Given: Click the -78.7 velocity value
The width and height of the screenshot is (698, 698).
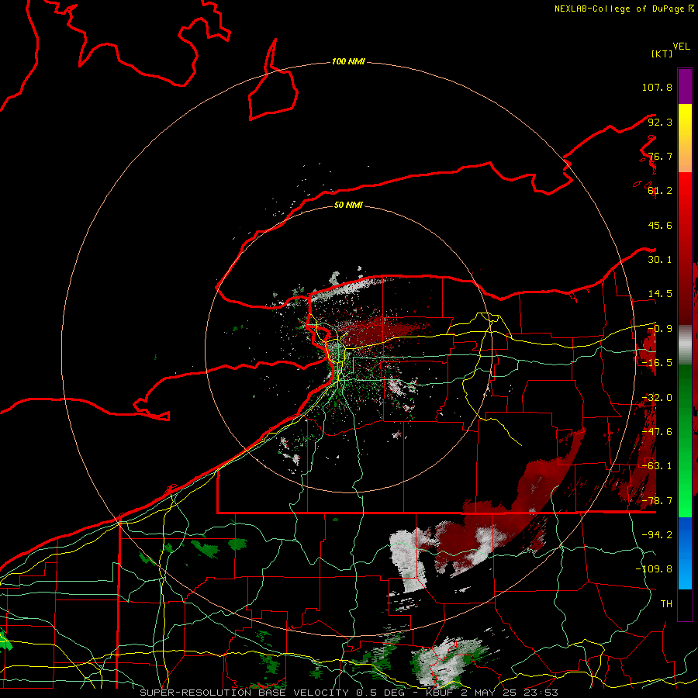Looking at the screenshot, I should pos(657,501).
